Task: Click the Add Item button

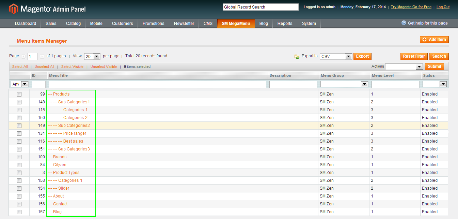Action: (434, 40)
